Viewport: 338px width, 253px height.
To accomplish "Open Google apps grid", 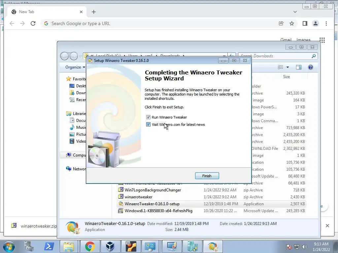I will [322, 40].
